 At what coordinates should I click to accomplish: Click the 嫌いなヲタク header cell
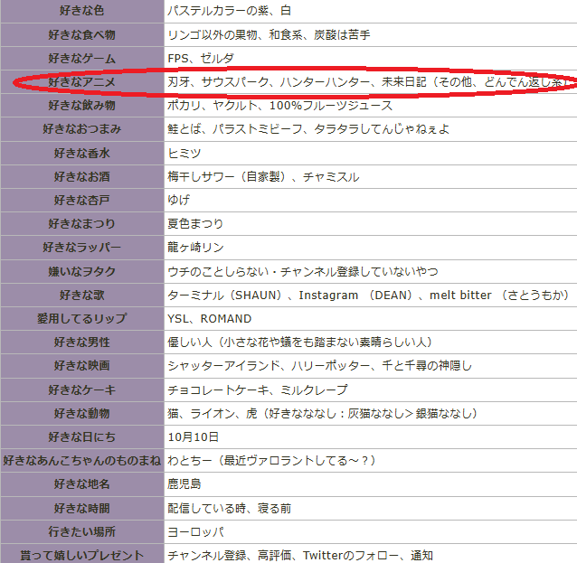[x=81, y=271]
